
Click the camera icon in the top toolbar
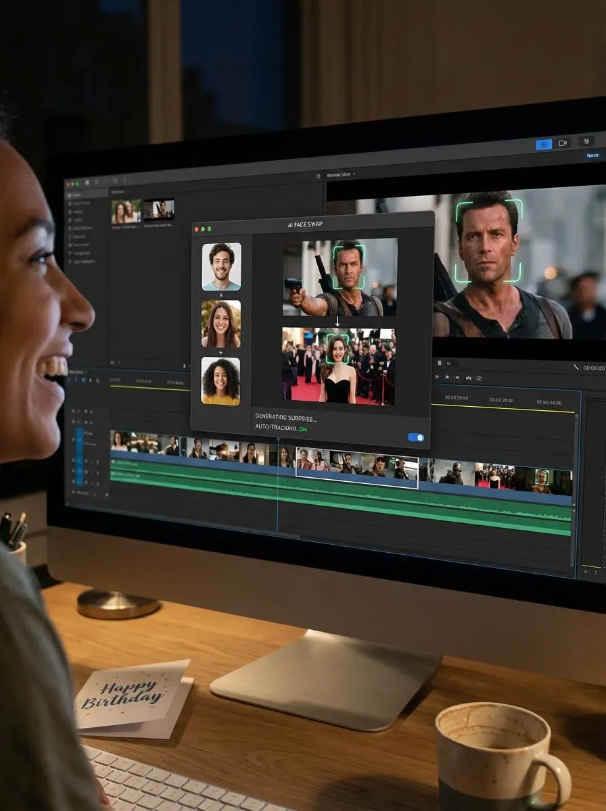[x=563, y=143]
